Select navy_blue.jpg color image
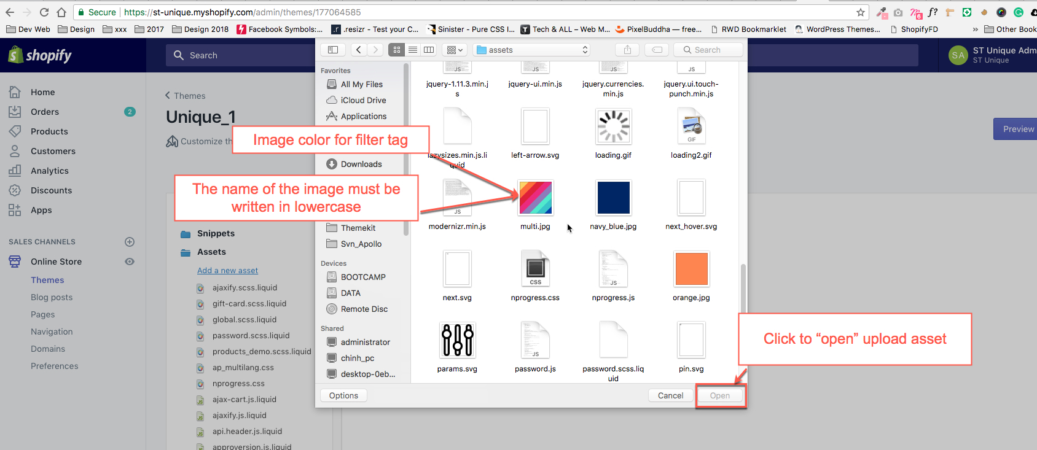The height and width of the screenshot is (450, 1037). (x=614, y=198)
